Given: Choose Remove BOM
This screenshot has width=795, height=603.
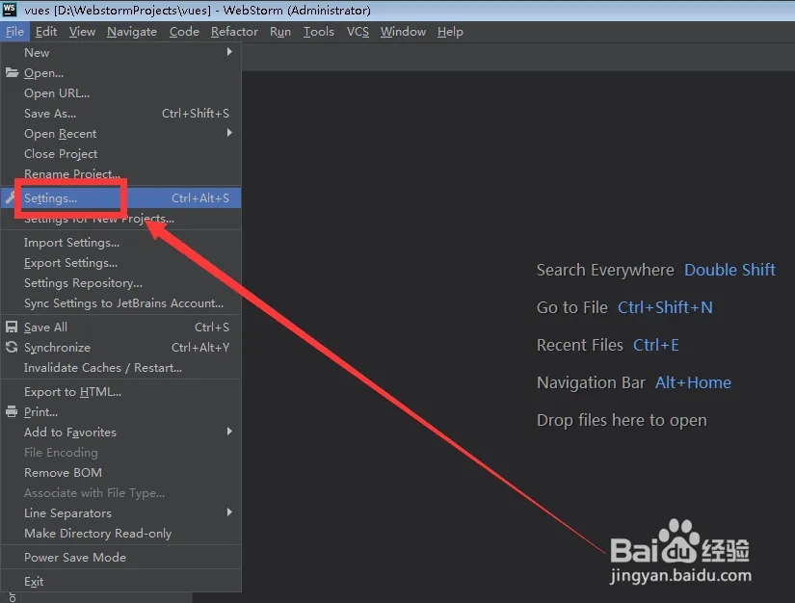Looking at the screenshot, I should 120,473.
